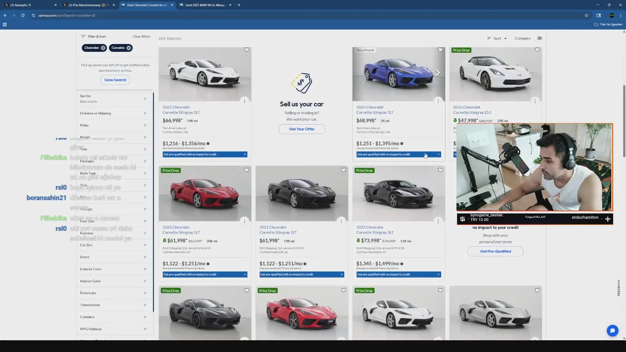Reload the CarMax page
Screen dimensions: 626x352
pyautogui.click(x=22, y=15)
